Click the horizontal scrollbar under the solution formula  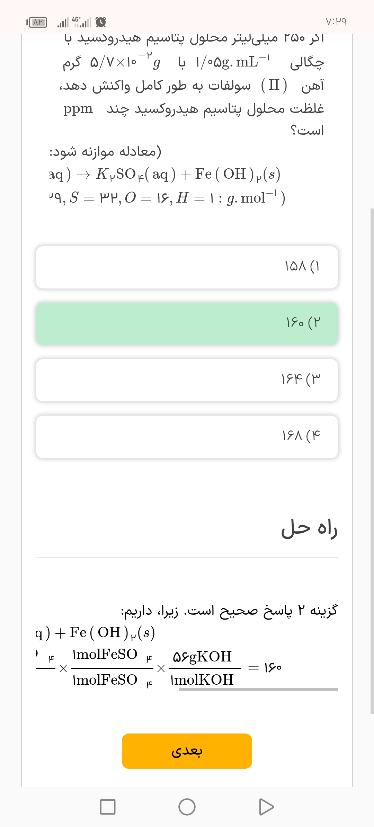point(258,690)
